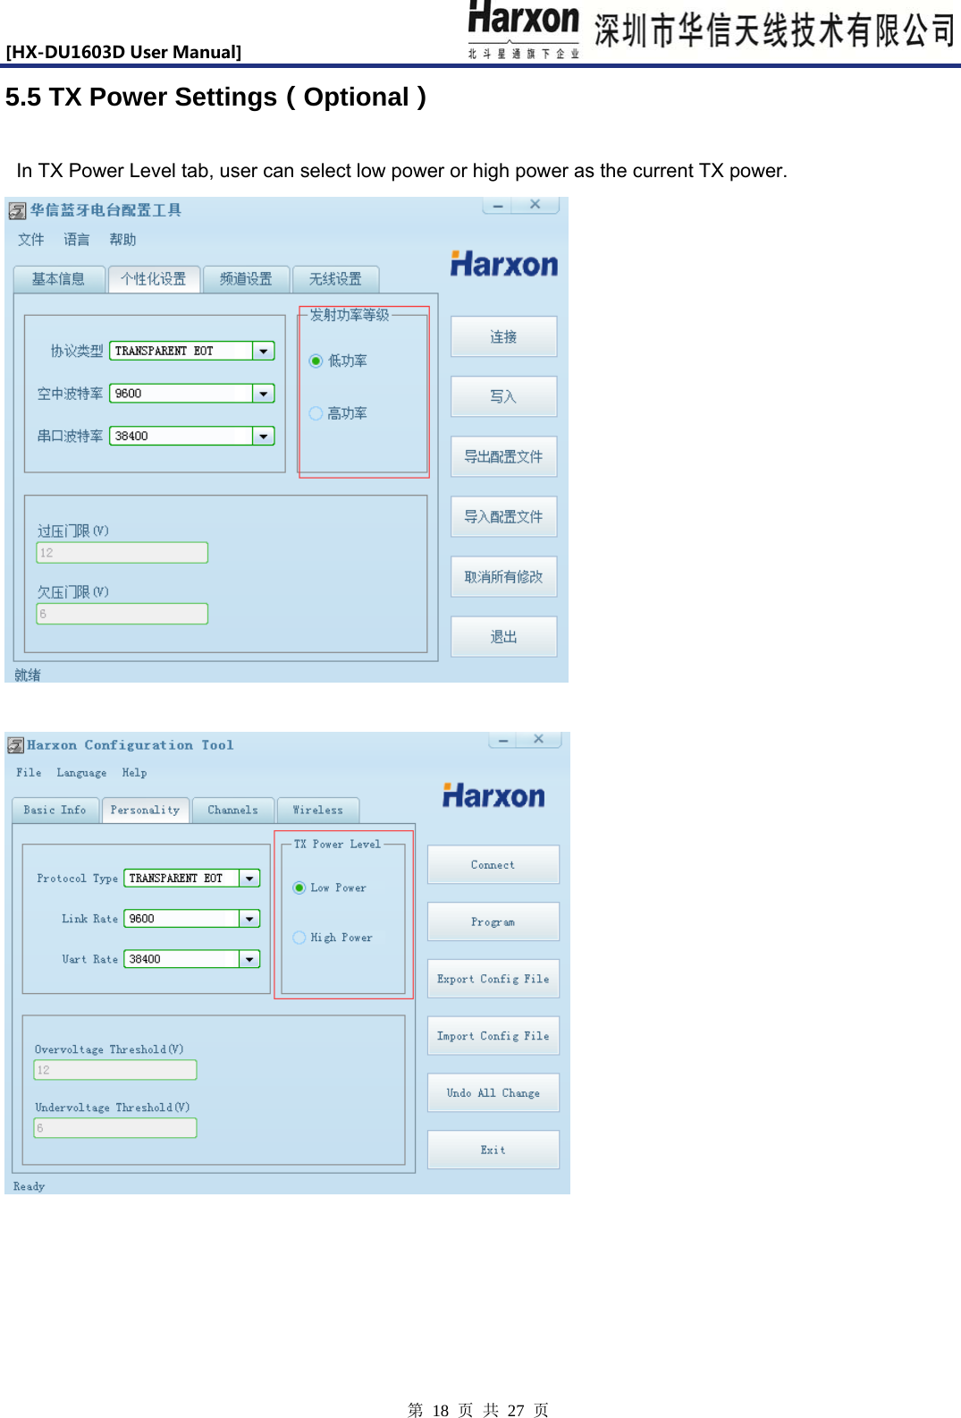
Task: Open the Uart Rate dropdown arrow
Action: 249,959
